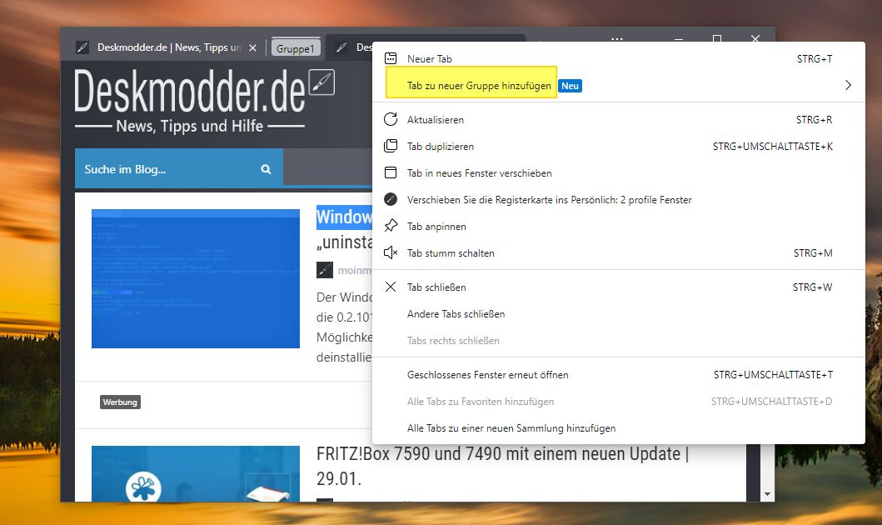Click the Neu badge next to group entry
882x525 pixels.
[570, 86]
